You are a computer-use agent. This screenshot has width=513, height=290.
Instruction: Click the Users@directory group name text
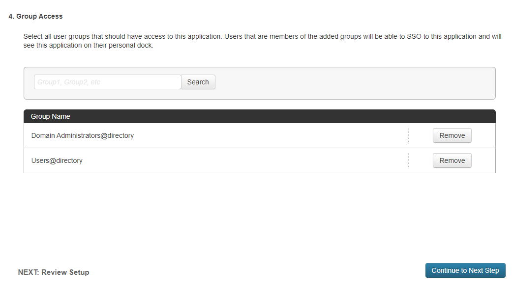[58, 160]
